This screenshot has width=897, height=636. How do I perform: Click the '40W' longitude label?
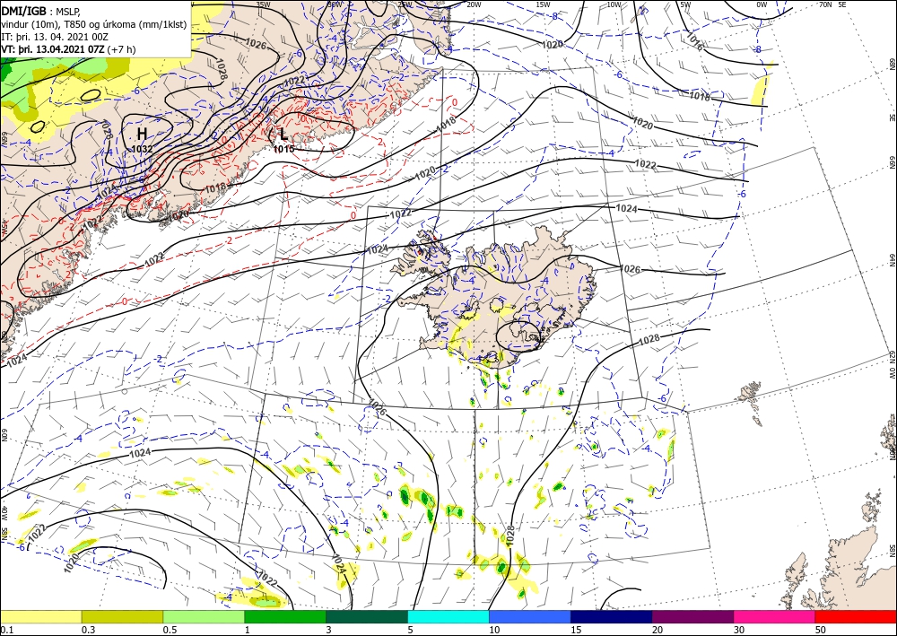[4, 512]
